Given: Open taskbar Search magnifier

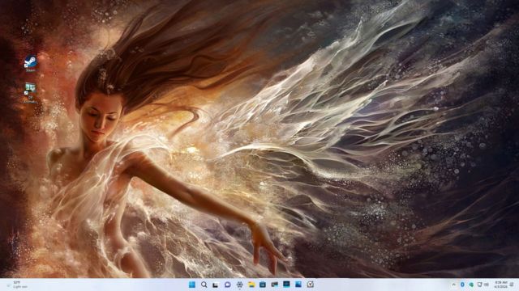Looking at the screenshot, I should [x=204, y=285].
